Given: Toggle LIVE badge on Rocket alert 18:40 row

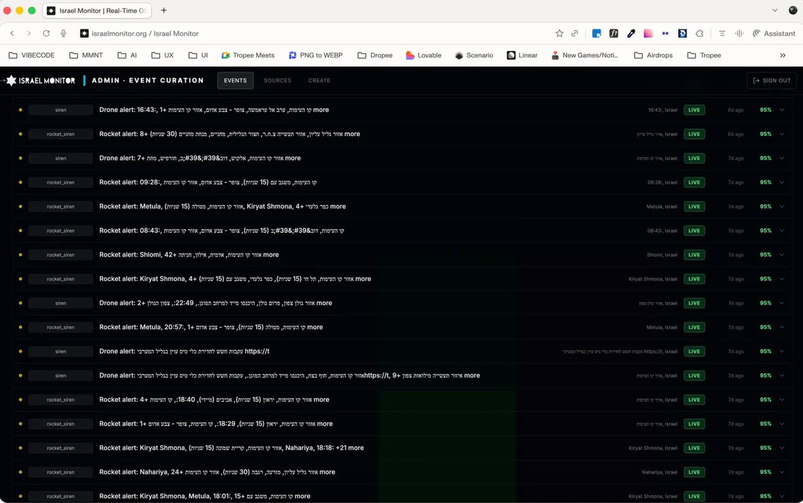Looking at the screenshot, I should [x=694, y=400].
